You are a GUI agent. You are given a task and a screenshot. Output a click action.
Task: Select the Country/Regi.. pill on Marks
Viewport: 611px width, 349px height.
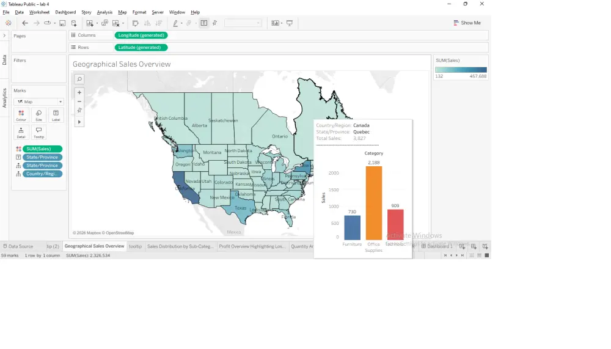[43, 174]
